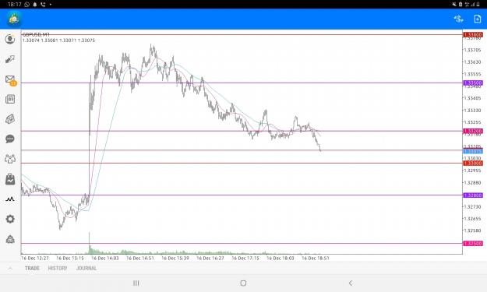The width and height of the screenshot is (487, 292).
Task: Tap the 16 Dec 14:03 time label
Action: tap(105, 258)
